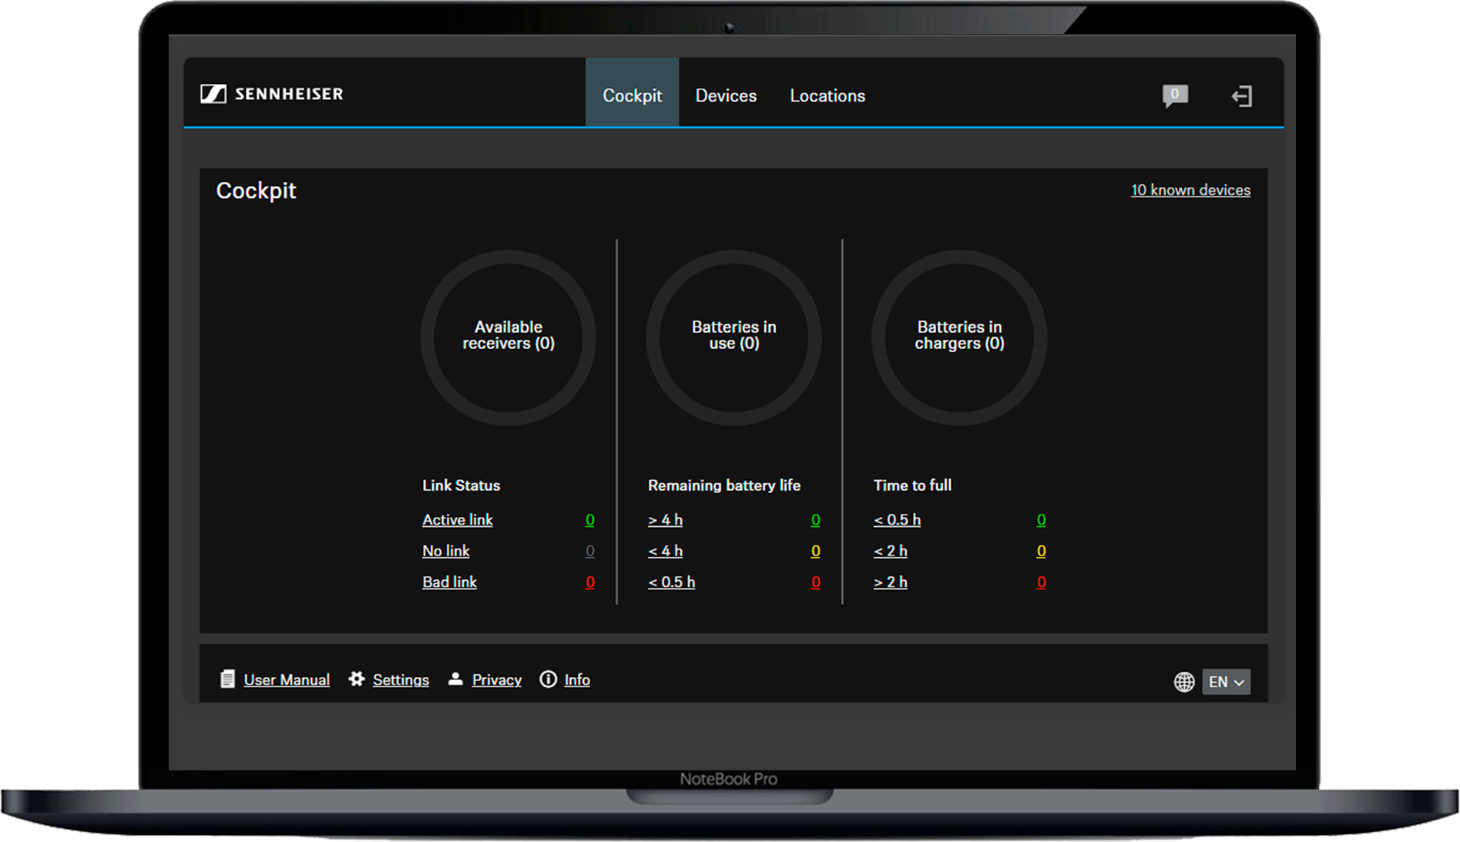The width and height of the screenshot is (1460, 842).
Task: Open the notifications message icon
Action: [x=1174, y=96]
